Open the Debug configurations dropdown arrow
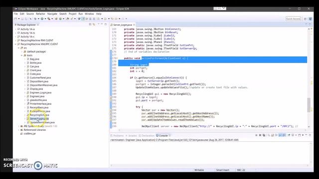This screenshot has width=319, height=179. coord(38,19)
